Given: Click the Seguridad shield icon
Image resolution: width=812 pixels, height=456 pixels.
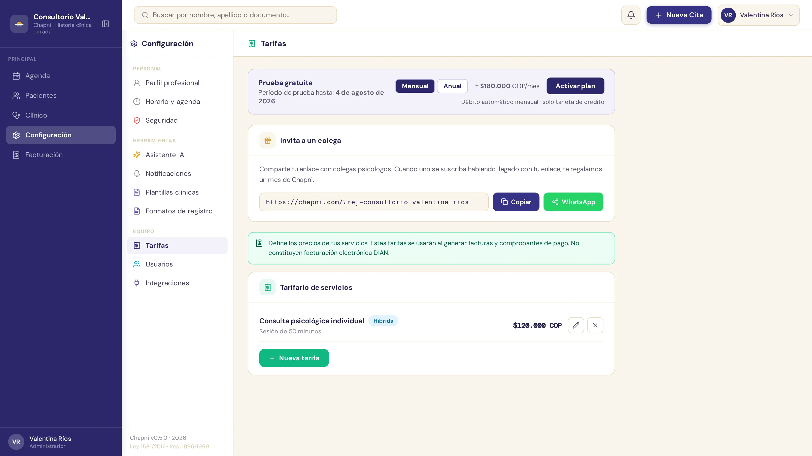Looking at the screenshot, I should click(x=137, y=120).
